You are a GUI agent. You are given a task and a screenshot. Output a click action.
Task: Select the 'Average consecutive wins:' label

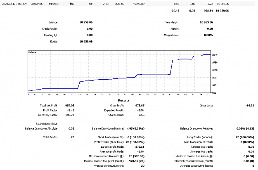(x=109, y=166)
